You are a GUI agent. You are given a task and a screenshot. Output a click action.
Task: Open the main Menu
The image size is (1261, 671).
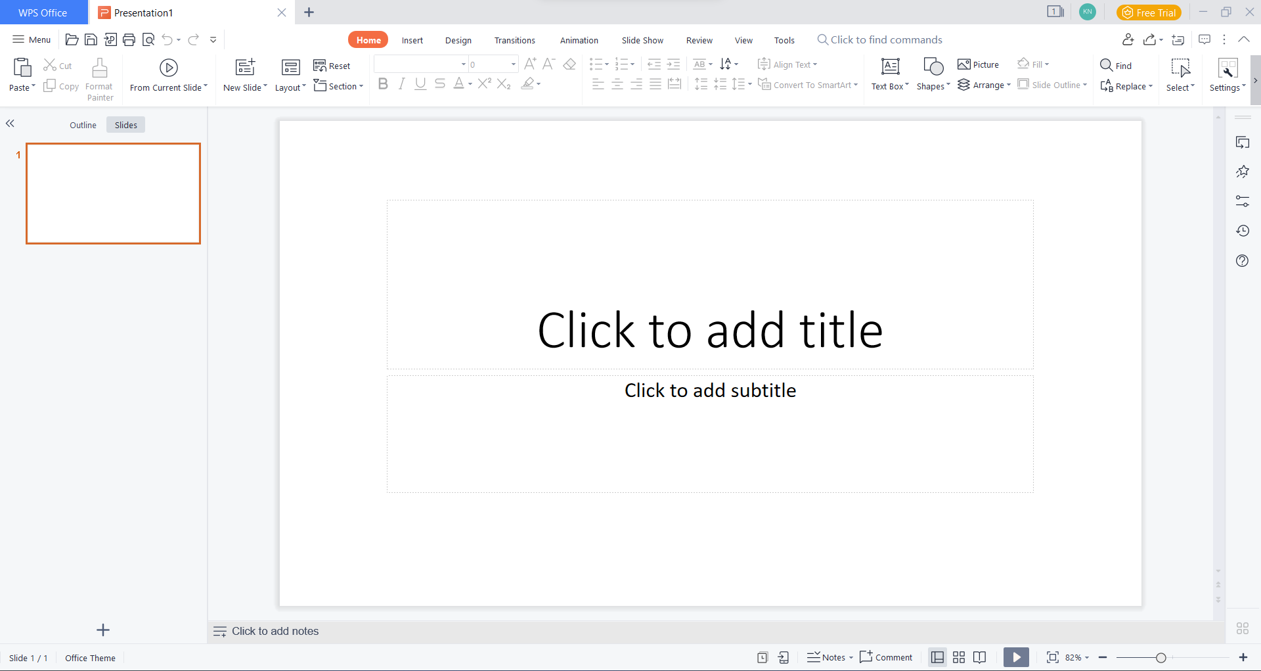click(x=32, y=39)
